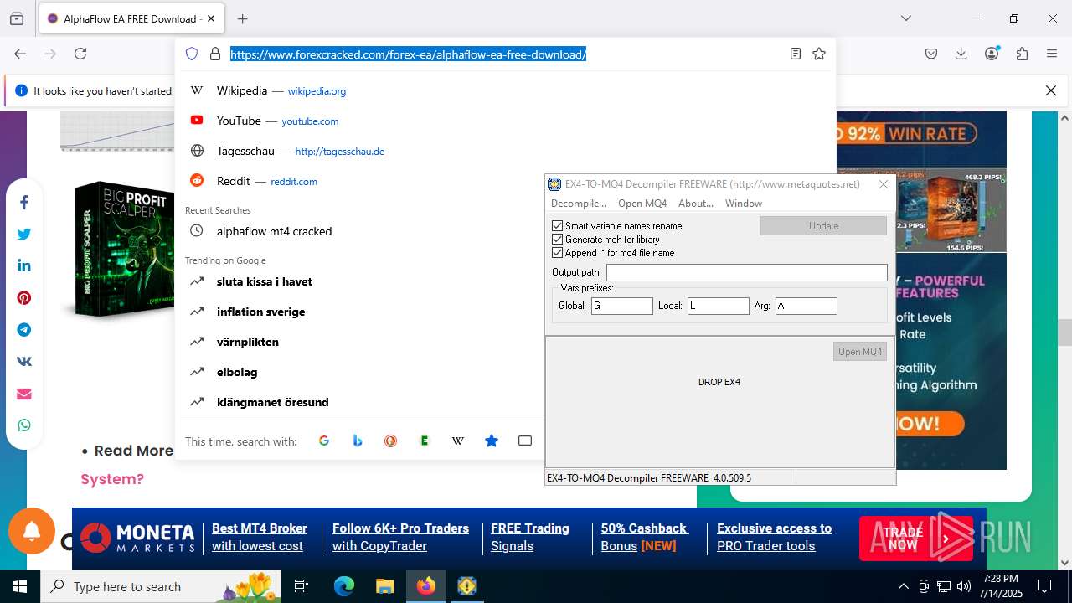Share page via LinkedIn icon
1072x603 pixels.
24,266
